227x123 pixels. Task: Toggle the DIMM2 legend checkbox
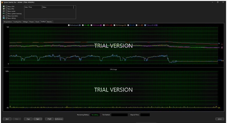tap(104, 25)
